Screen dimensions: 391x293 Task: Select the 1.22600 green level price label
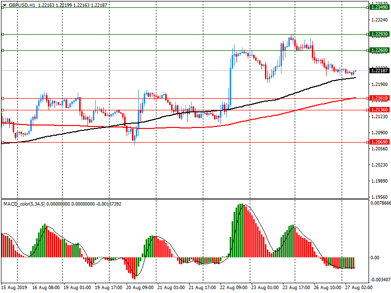tap(380, 50)
